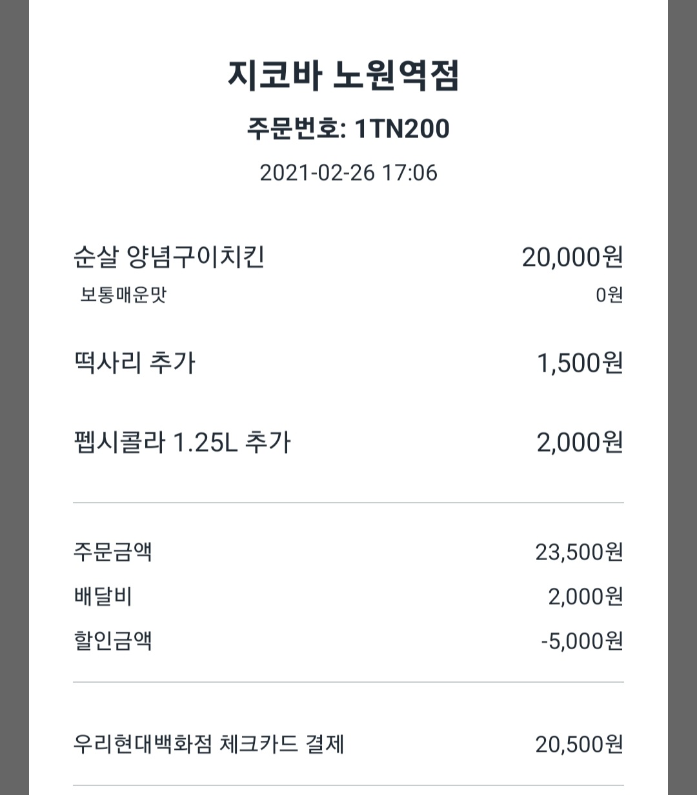Tap the 배달비 label
The width and height of the screenshot is (697, 795).
click(103, 597)
